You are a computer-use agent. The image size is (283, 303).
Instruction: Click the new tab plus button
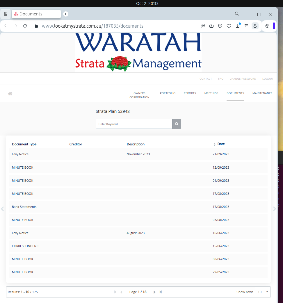coord(66,14)
